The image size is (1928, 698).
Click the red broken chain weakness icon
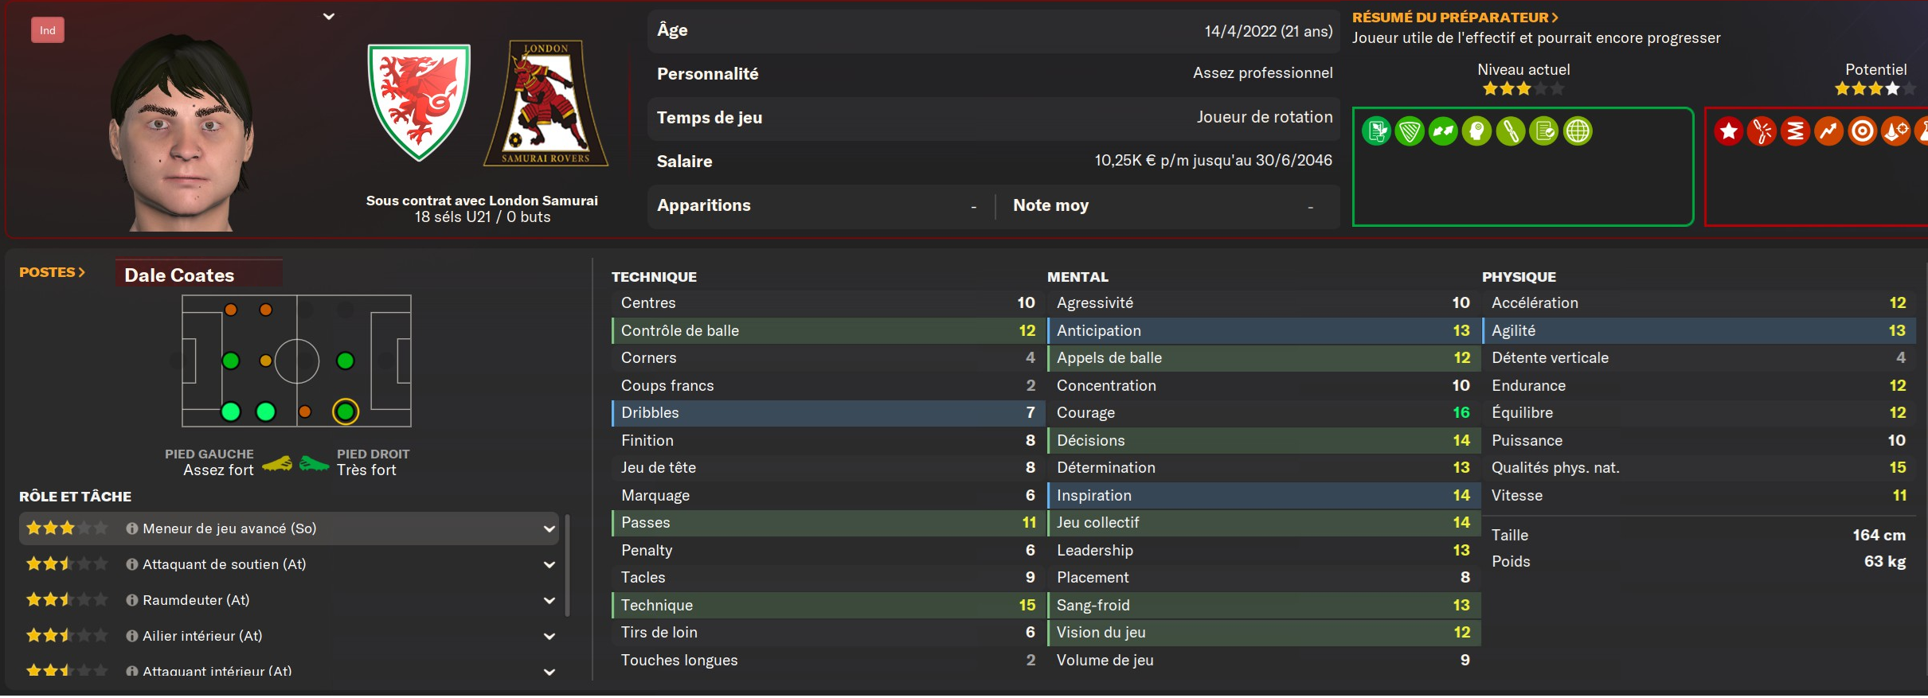click(1762, 131)
